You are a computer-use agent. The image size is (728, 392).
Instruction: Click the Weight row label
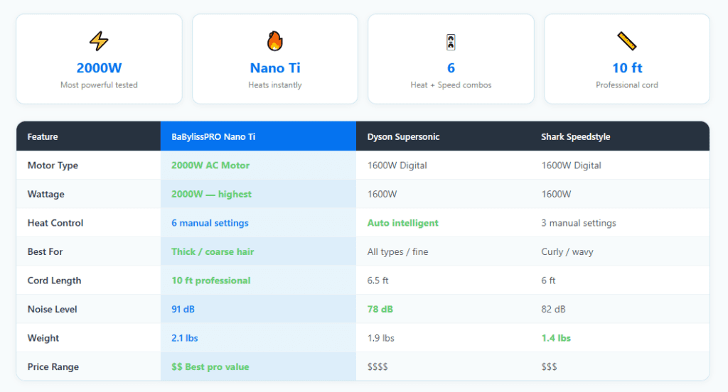coord(43,338)
